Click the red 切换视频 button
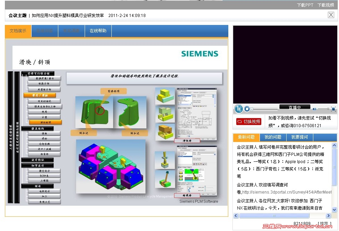 click(x=249, y=122)
